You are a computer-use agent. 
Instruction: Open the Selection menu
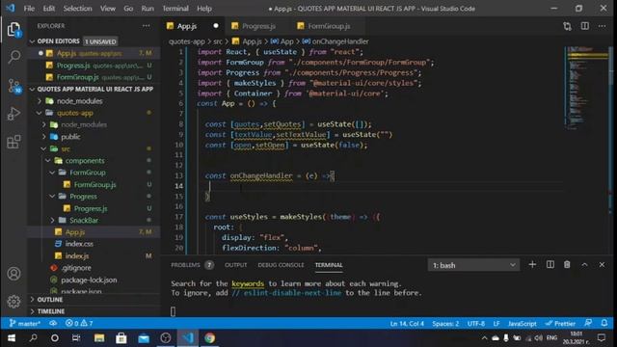pos(77,9)
